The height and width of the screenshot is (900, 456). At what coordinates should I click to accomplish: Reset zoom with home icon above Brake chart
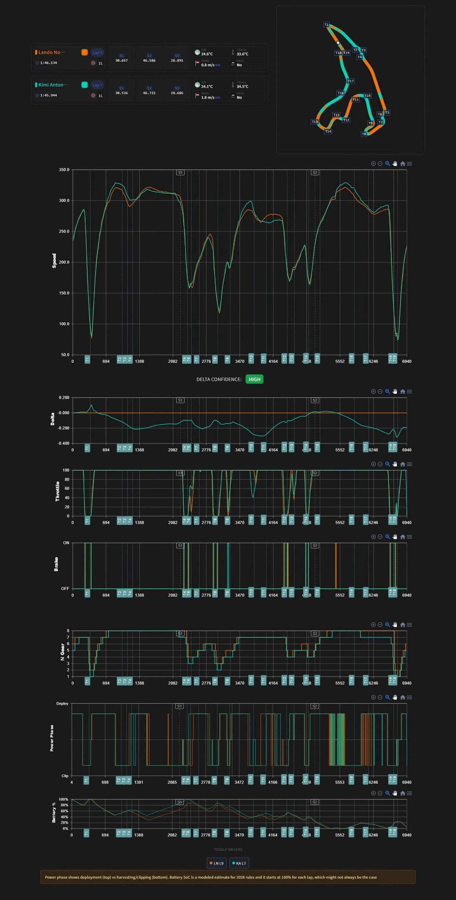(x=403, y=537)
